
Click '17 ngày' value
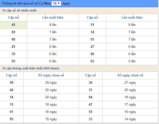[x=130, y=105]
